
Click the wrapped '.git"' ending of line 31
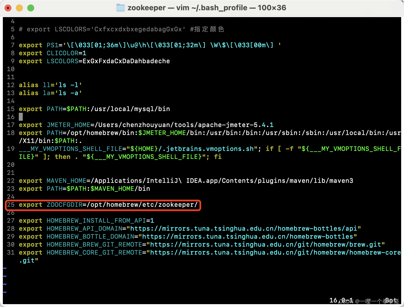tap(29, 261)
